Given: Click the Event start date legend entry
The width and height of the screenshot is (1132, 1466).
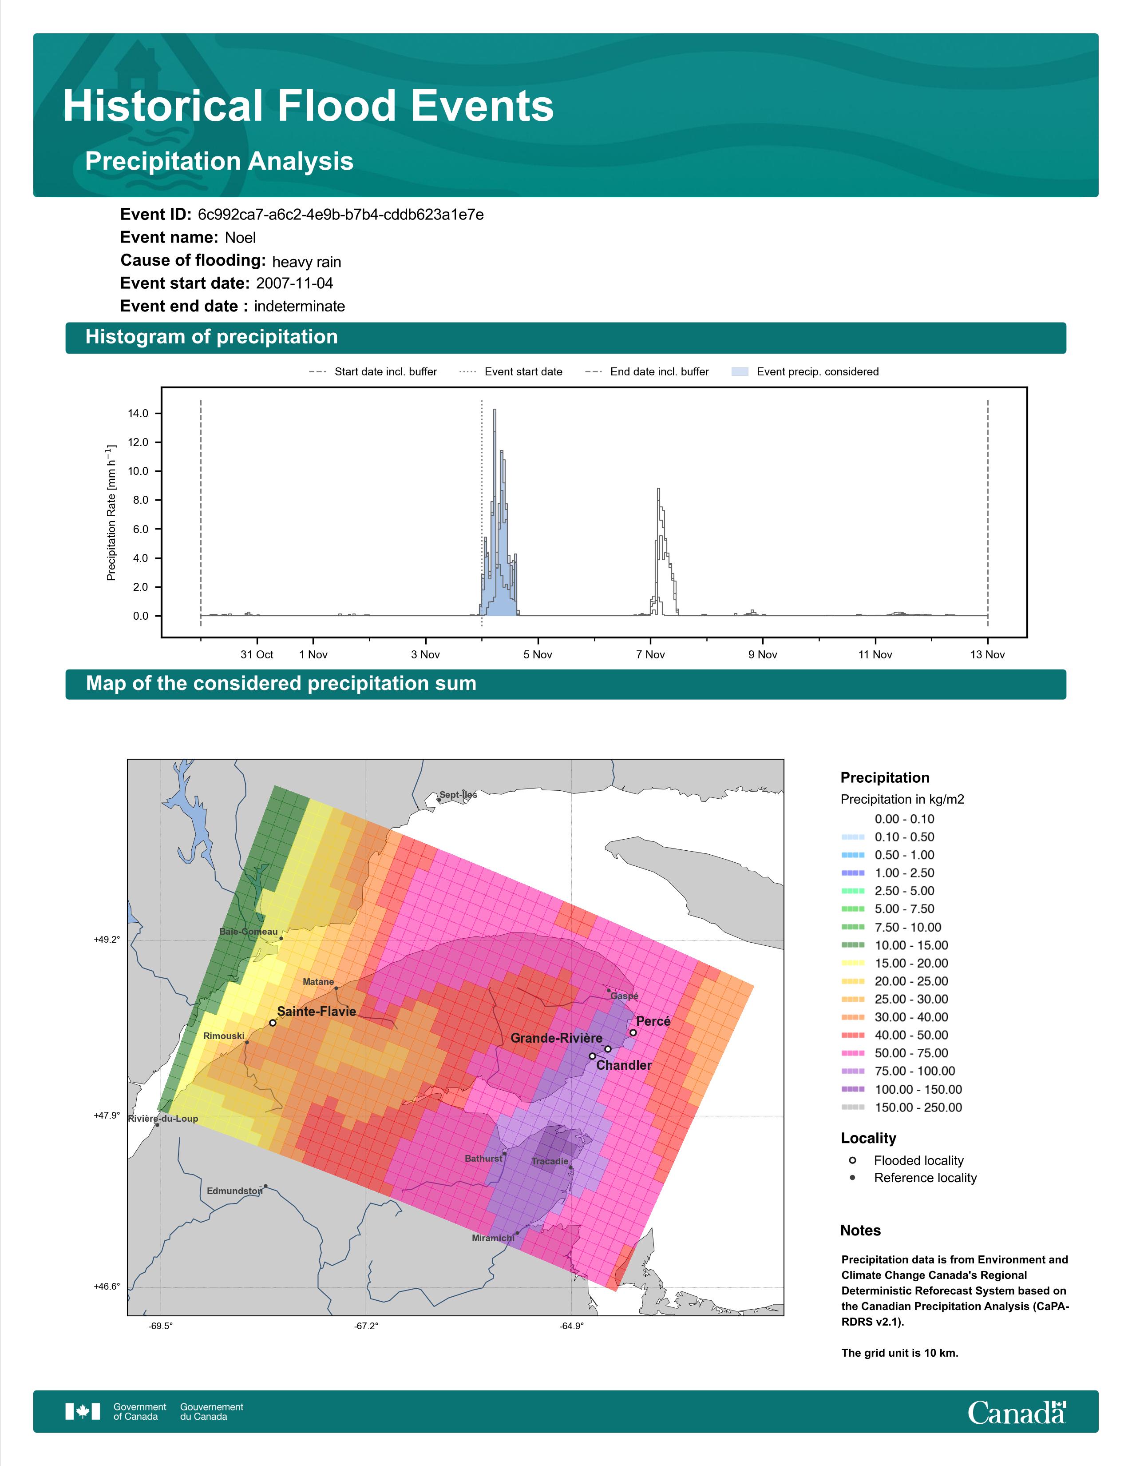Looking at the screenshot, I should (511, 372).
